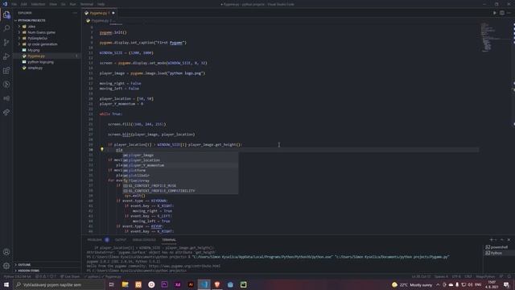Open the Search view in activity bar
This screenshot has width=515, height=290.
coord(6,29)
